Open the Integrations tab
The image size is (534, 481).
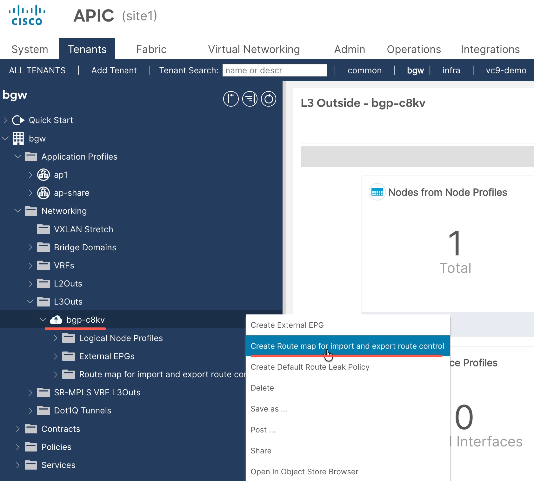(490, 49)
